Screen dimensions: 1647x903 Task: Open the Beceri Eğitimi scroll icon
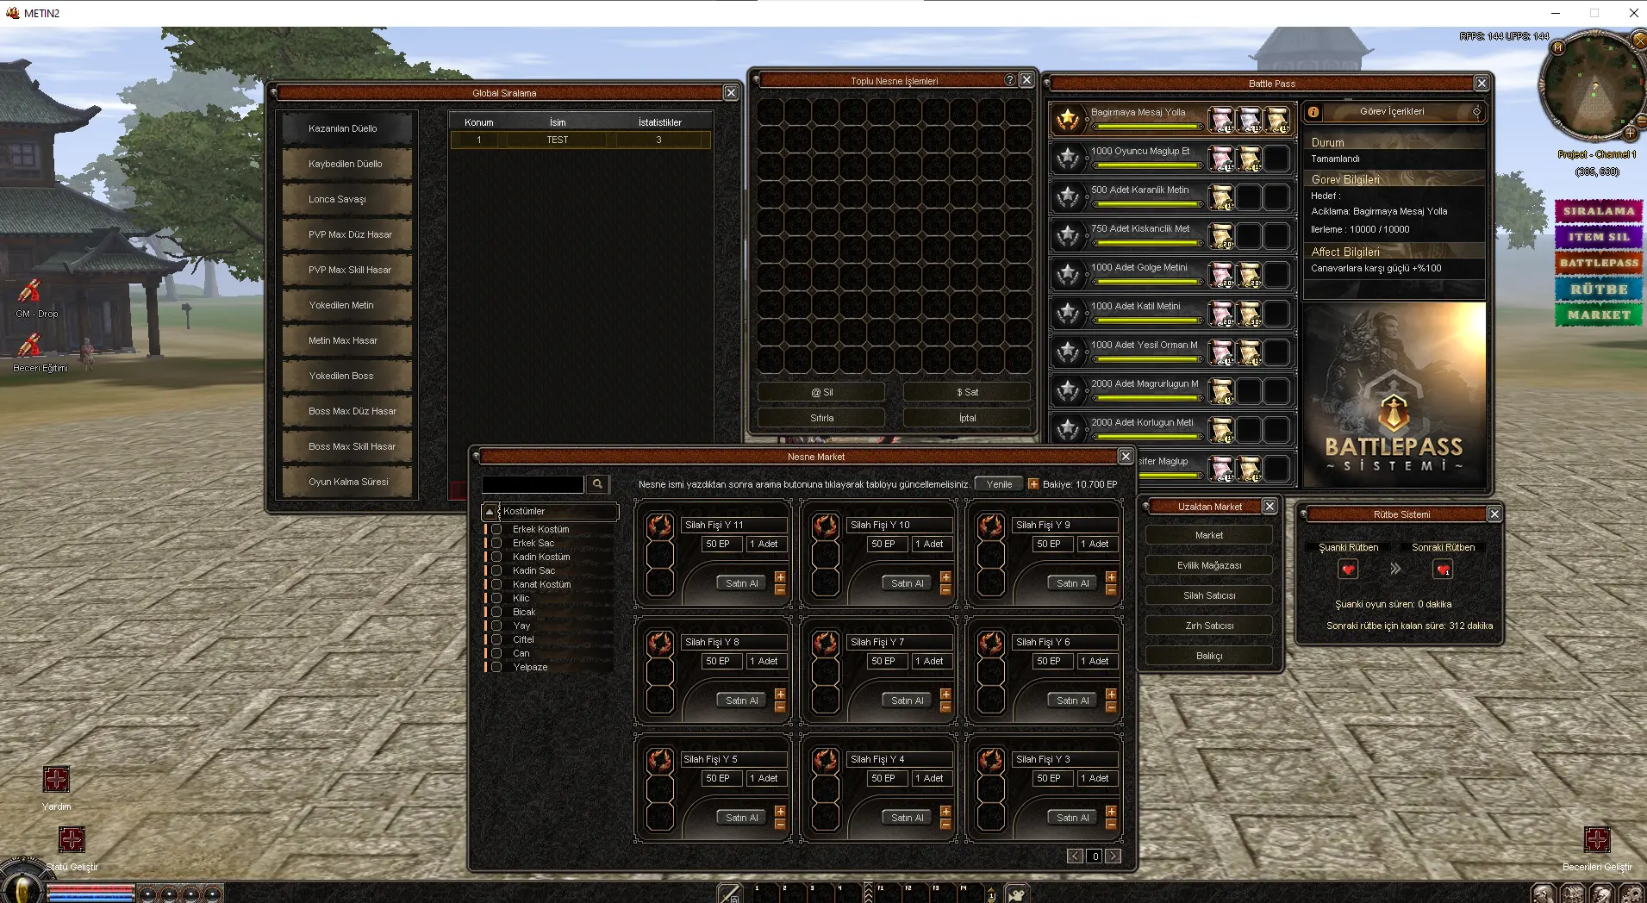[30, 346]
